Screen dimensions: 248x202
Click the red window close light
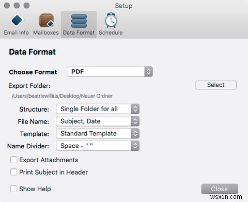coord(7,5)
